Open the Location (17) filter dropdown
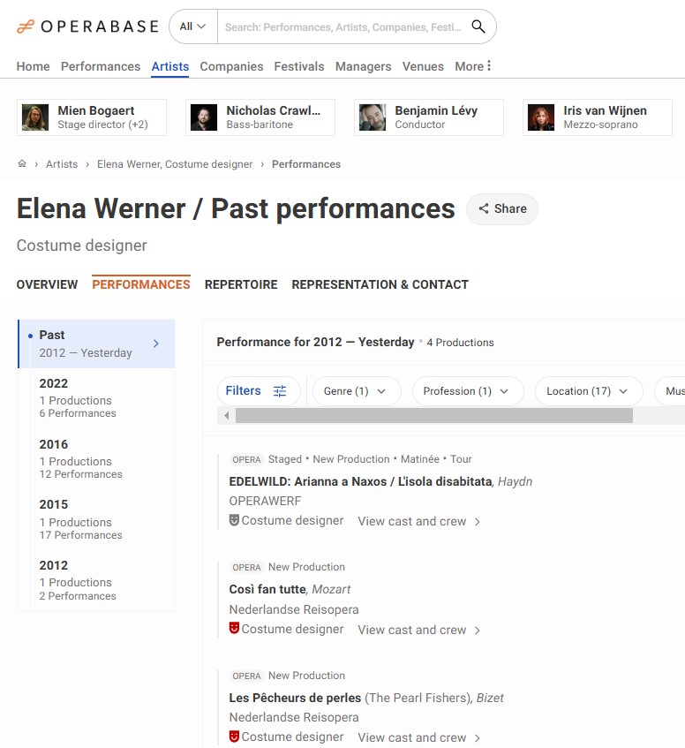Screen dimensions: 685x748 pos(588,391)
